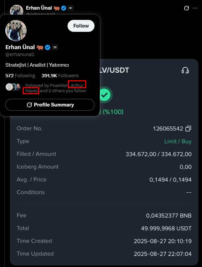Screen dimensions: 202x267
Task: Click the blue verified badge in hover card
Action: [x=48, y=47]
